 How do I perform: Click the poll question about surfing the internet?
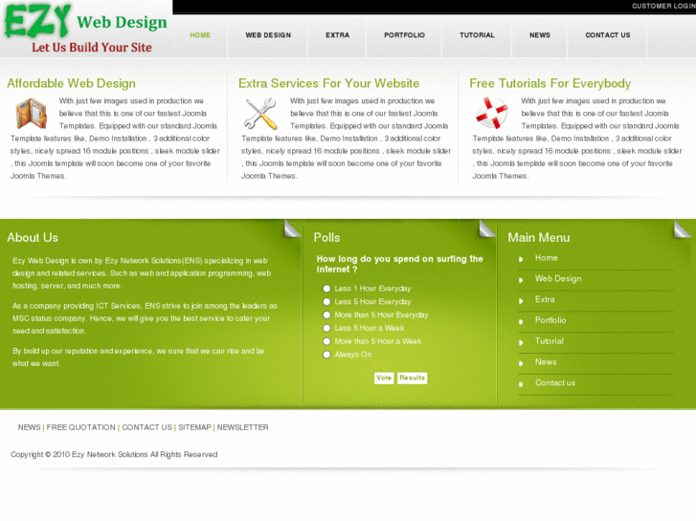pos(399,264)
